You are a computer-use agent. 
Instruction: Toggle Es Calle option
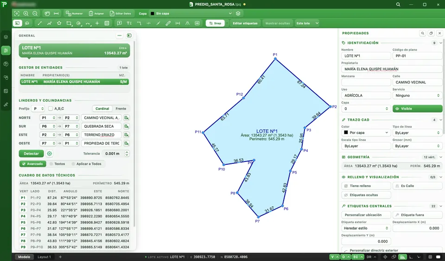417,186
